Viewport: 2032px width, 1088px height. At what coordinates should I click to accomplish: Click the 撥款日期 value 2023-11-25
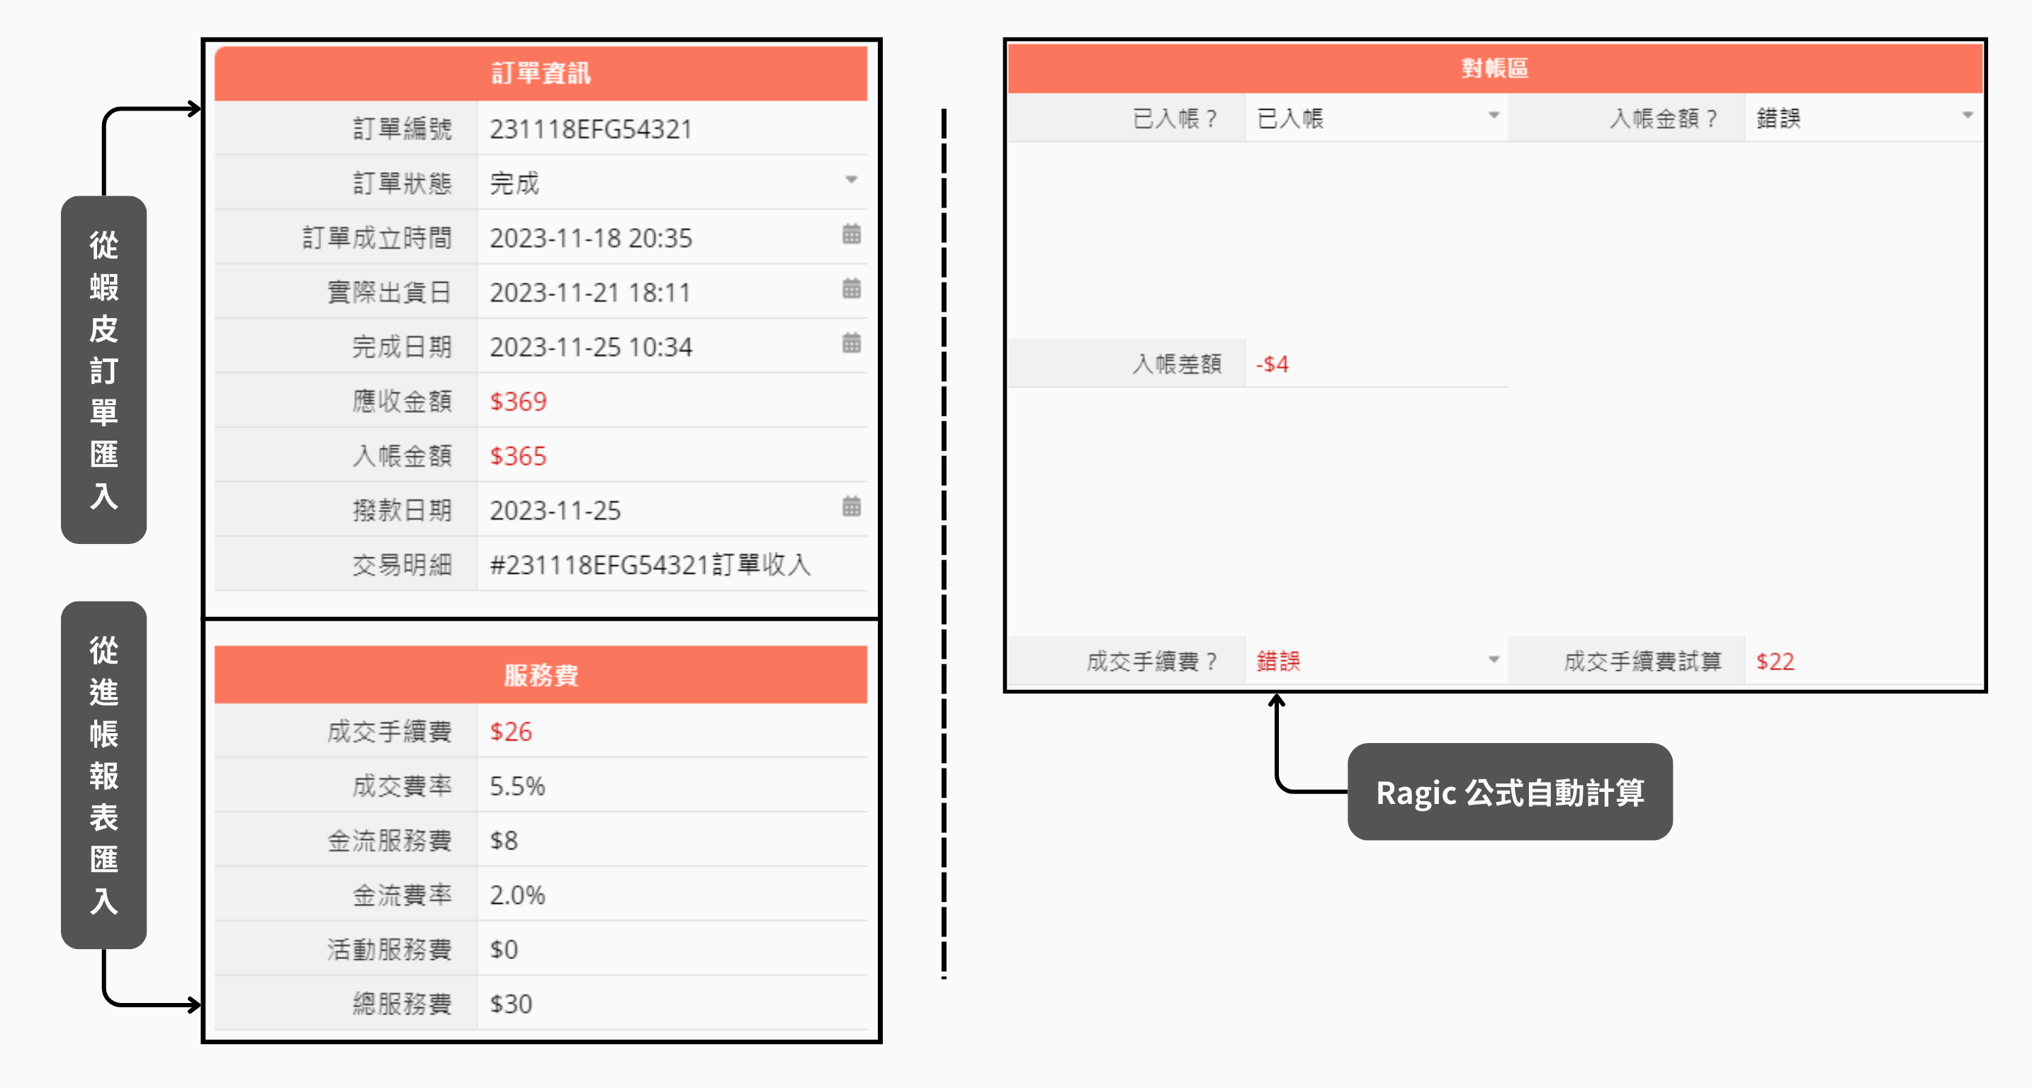[x=555, y=510]
